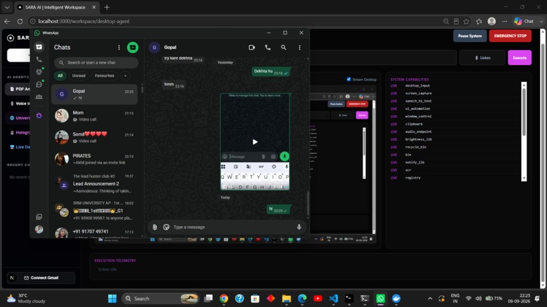Select desktop_input in System Capabilities
This screenshot has width=547, height=307.
tap(417, 85)
